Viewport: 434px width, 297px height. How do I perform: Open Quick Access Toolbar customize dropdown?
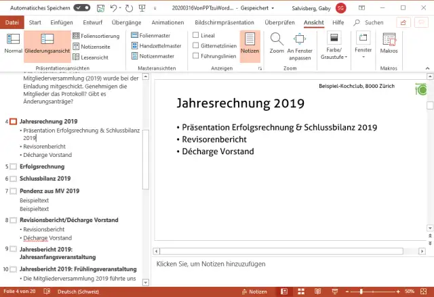tap(155, 8)
